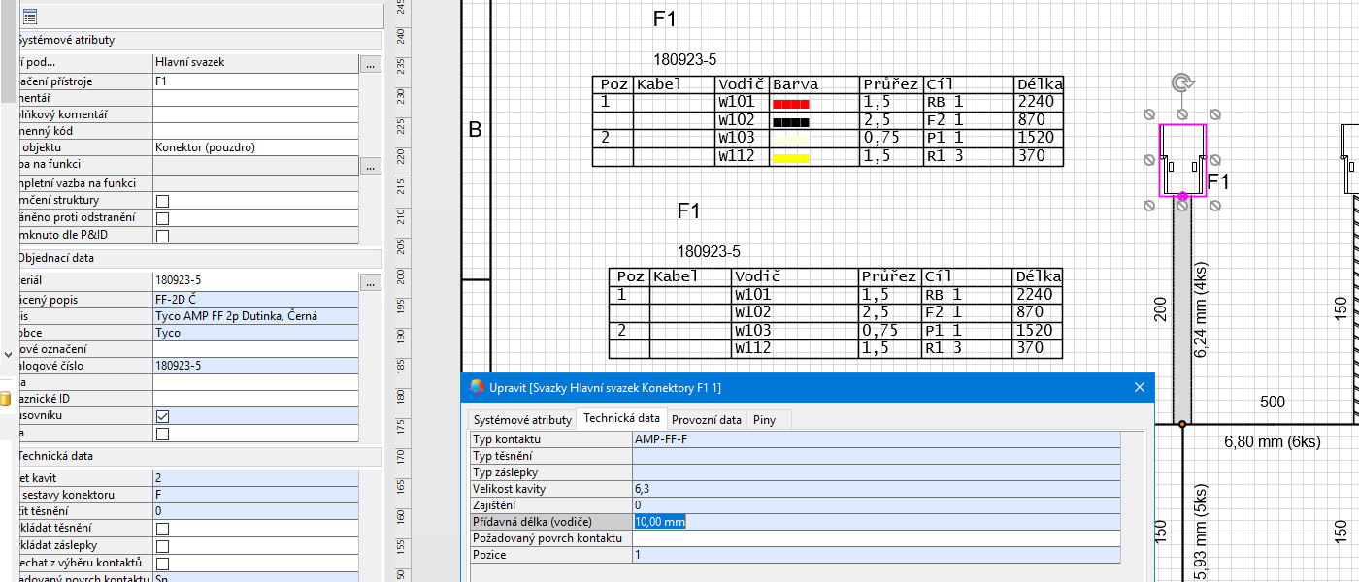Screen dimensions: 1359x582
Task: Select the F1 connector symbol on the drawing
Action: click(1181, 160)
